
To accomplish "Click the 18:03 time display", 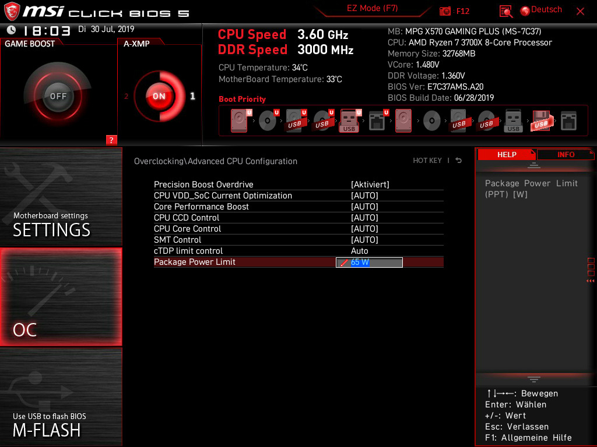I will tap(47, 30).
